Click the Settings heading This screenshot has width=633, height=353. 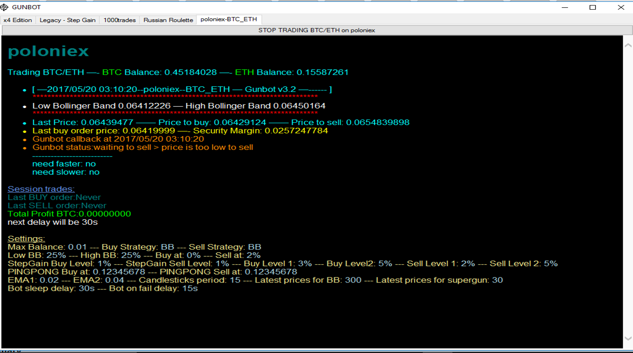26,239
